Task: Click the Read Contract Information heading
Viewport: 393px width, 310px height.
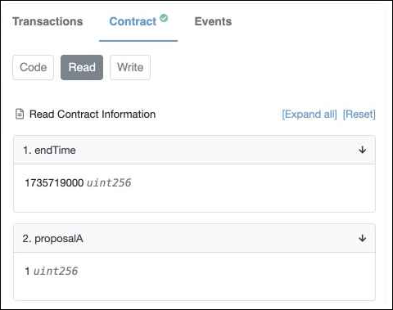Action: point(93,114)
